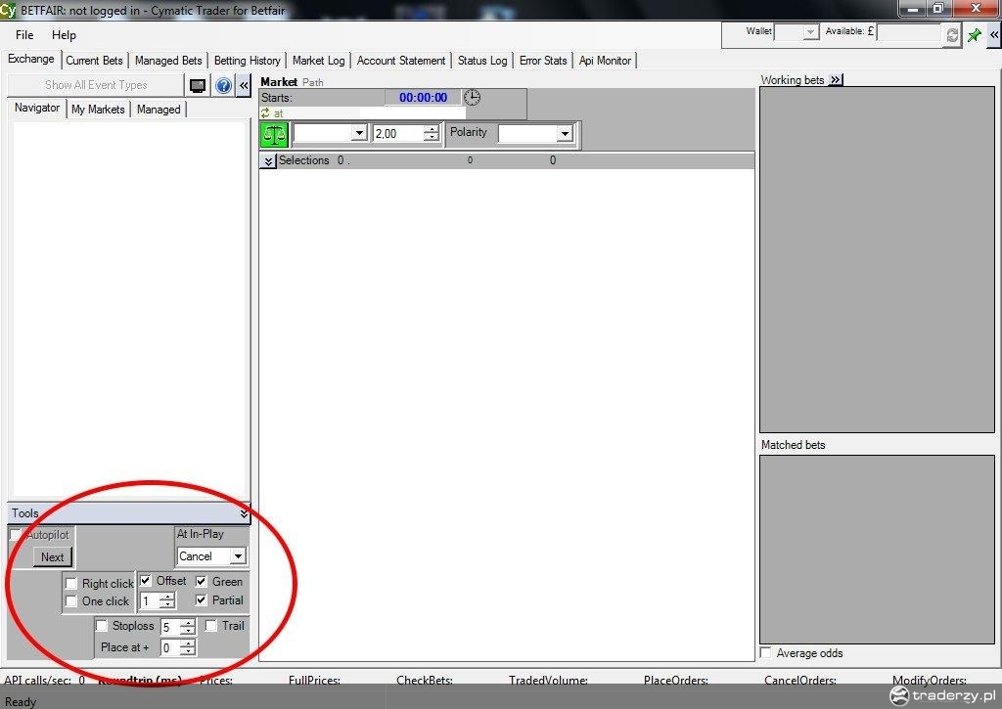Enable the Autopilot checkbox

point(14,535)
